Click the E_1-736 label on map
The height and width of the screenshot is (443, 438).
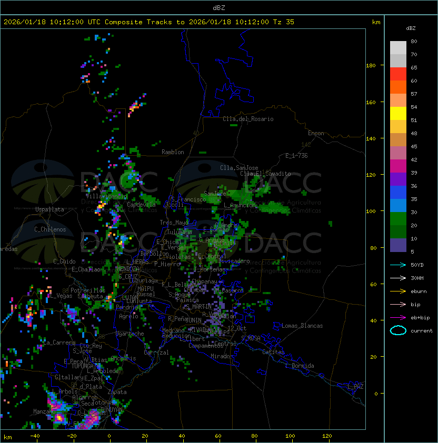[x=296, y=156]
